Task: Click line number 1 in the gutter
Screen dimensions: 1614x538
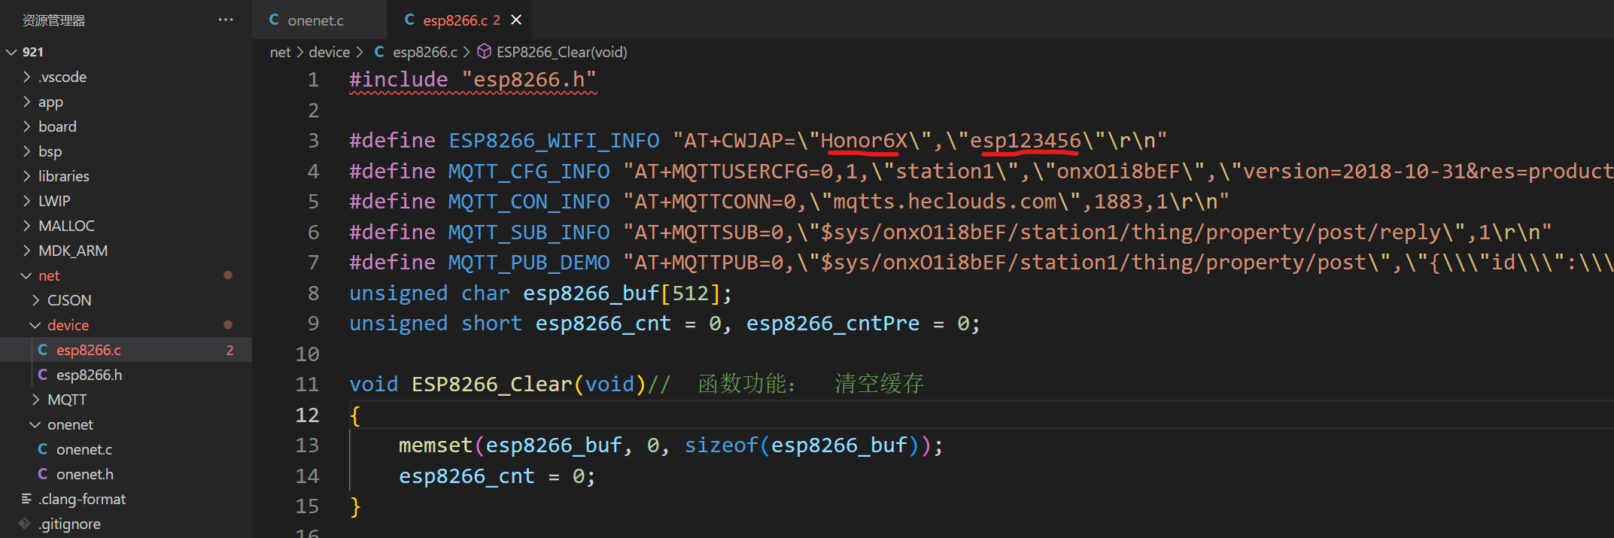Action: (x=314, y=80)
